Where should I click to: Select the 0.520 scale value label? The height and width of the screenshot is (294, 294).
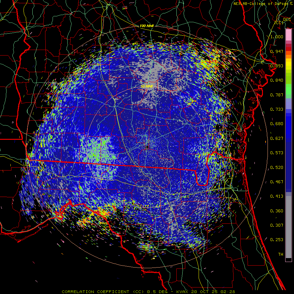click(x=277, y=168)
